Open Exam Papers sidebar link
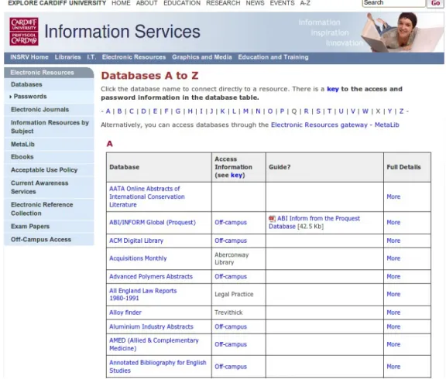The height and width of the screenshot is (379, 446). point(30,226)
